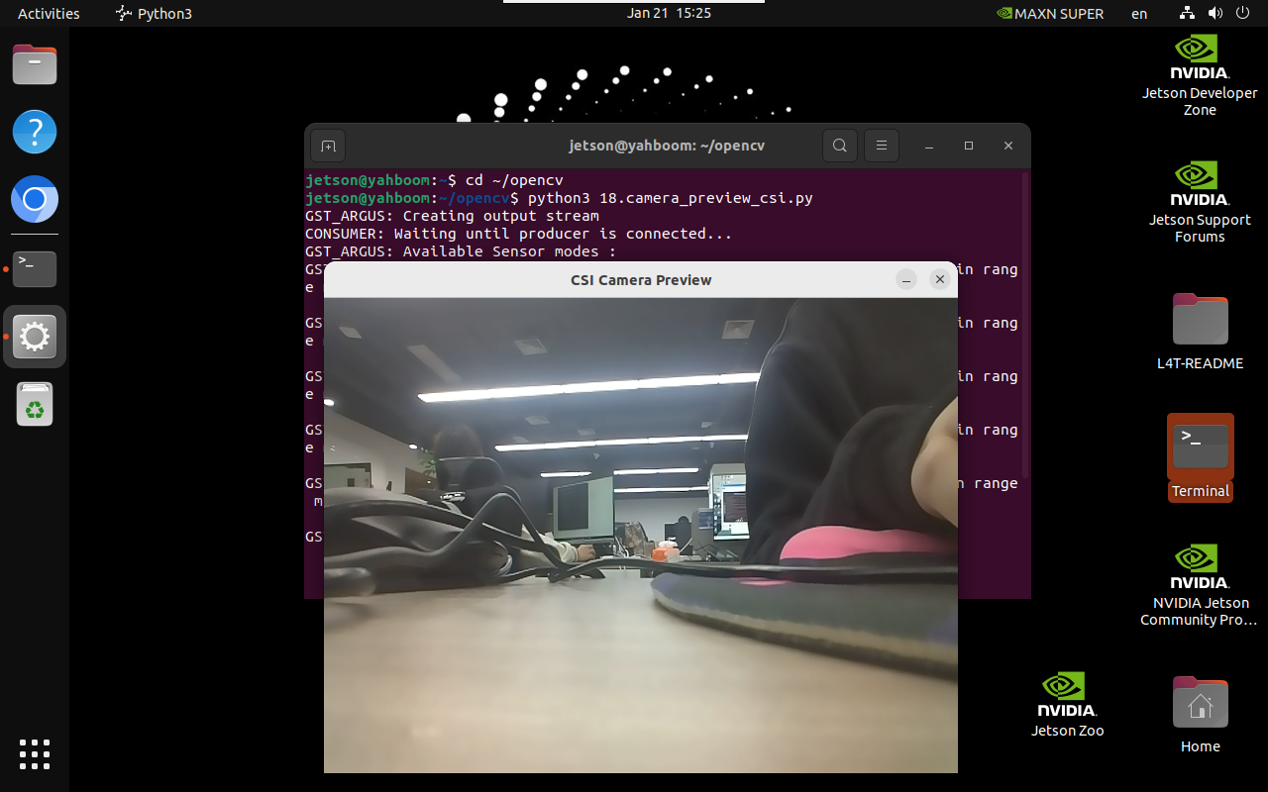The image size is (1268, 792).
Task: Open the Activities overview
Action: point(49,14)
